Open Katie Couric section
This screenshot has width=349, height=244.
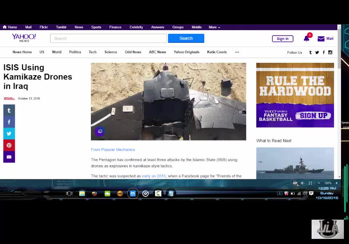[x=217, y=52]
